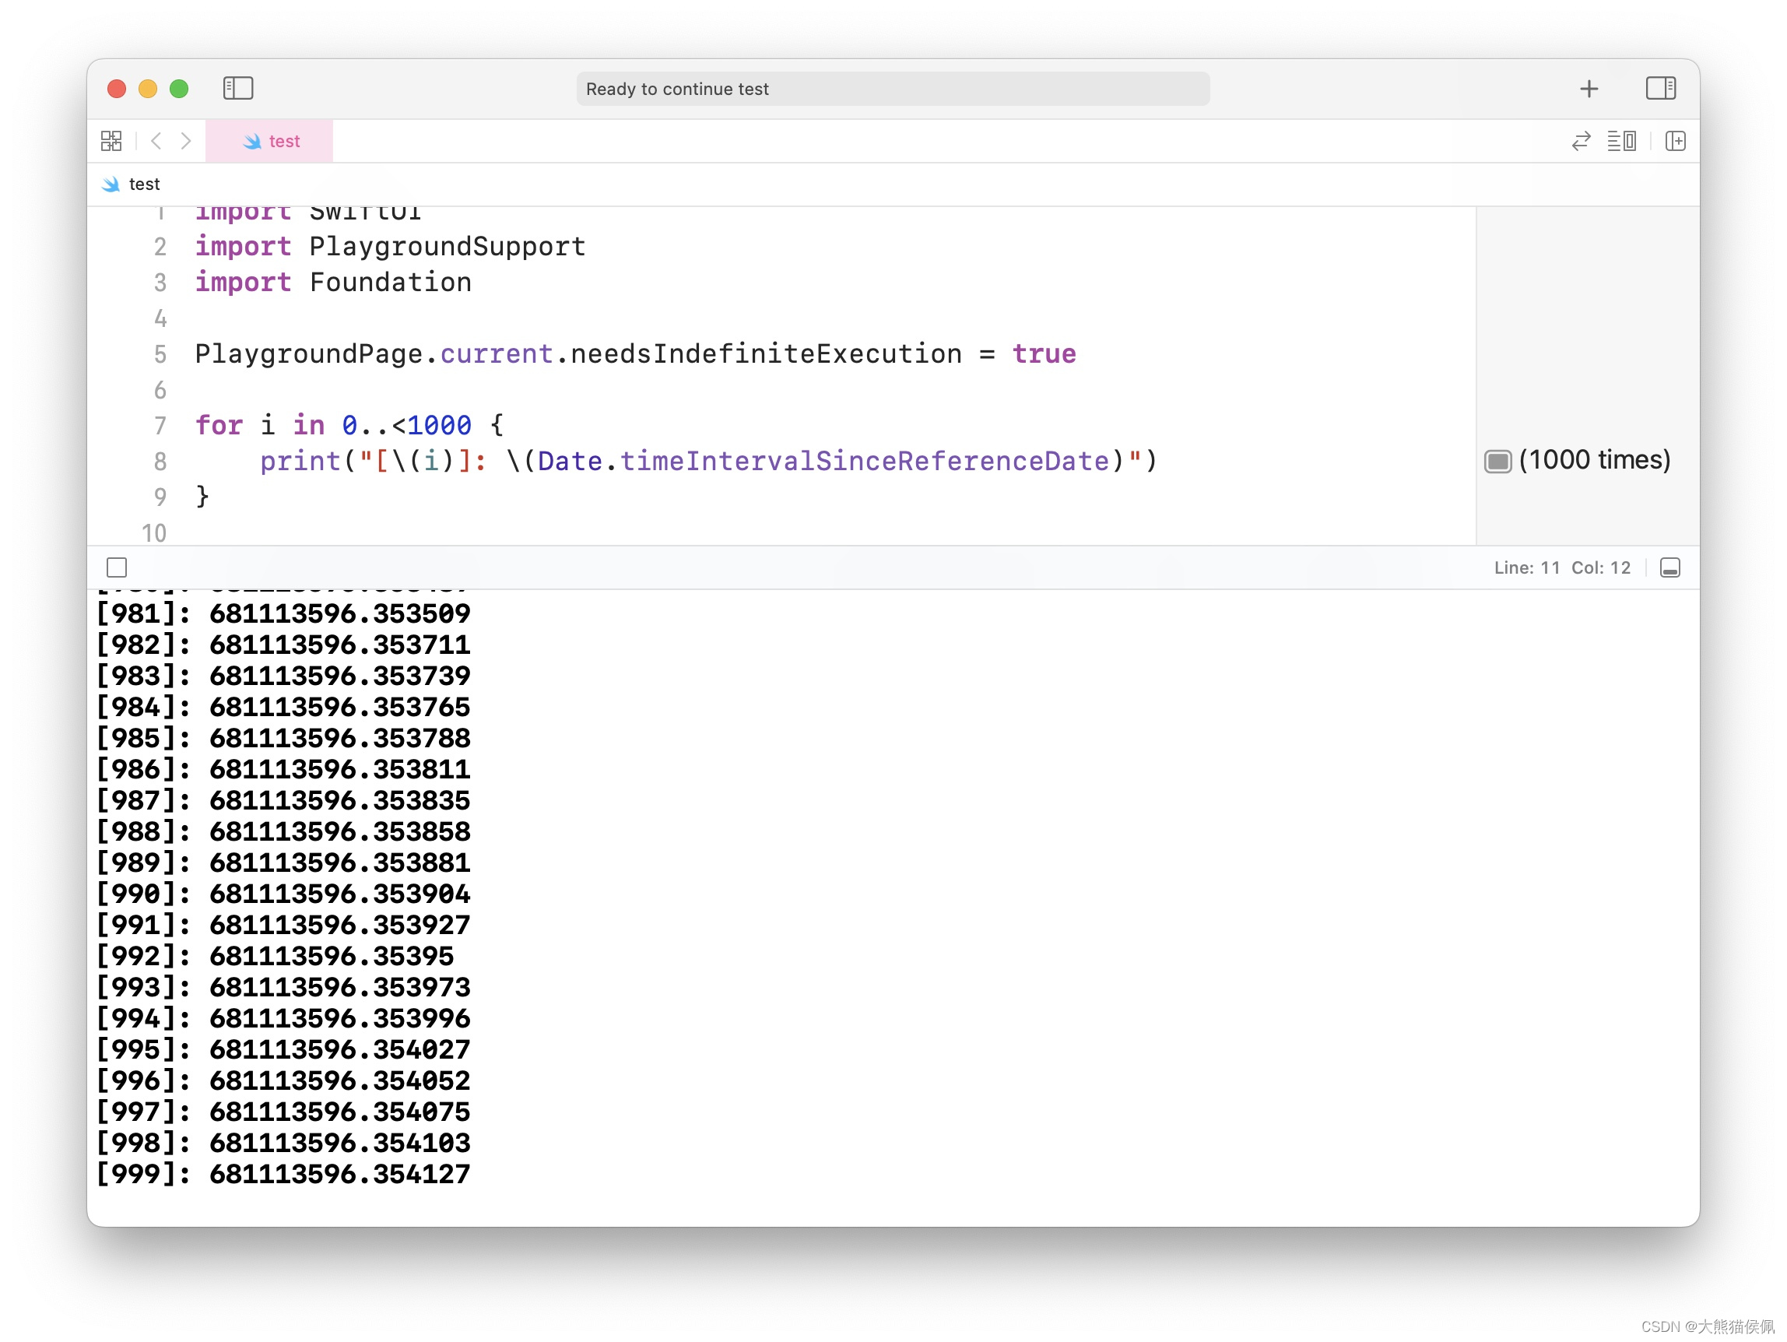Select the test file tab

coord(270,142)
